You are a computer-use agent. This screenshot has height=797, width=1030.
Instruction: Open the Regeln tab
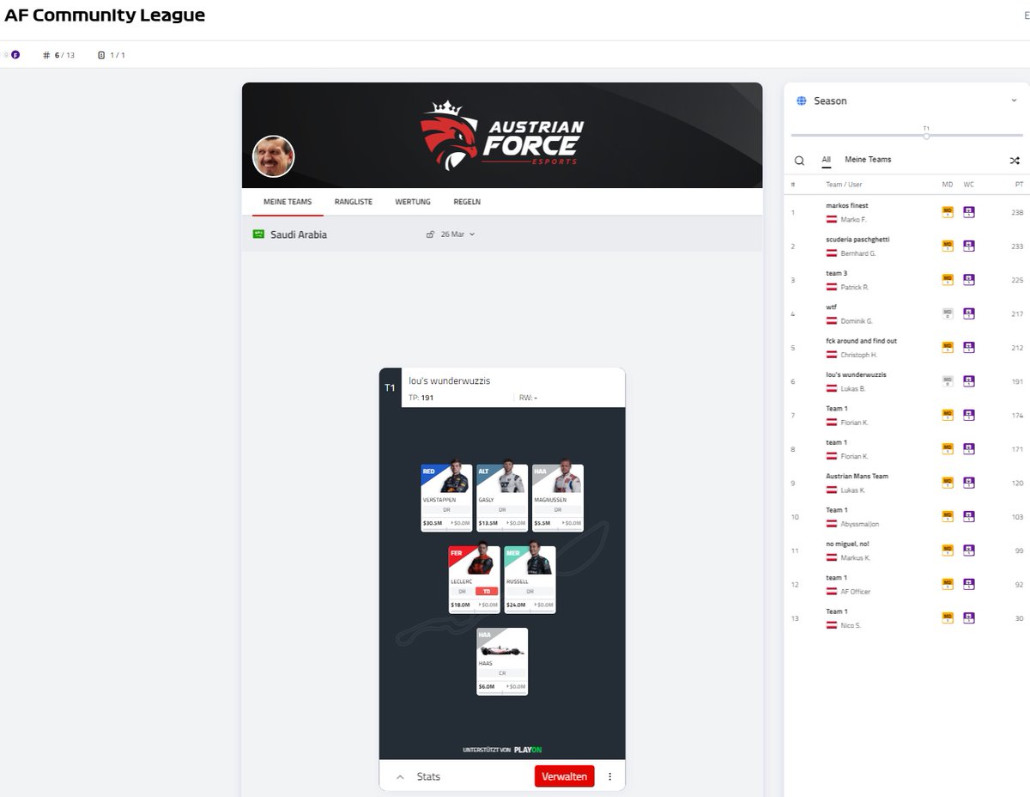467,202
